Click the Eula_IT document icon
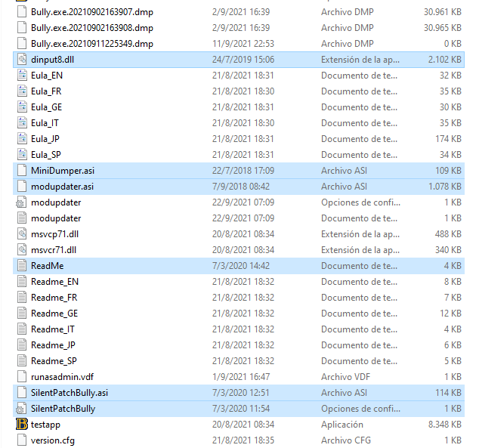 coord(22,123)
